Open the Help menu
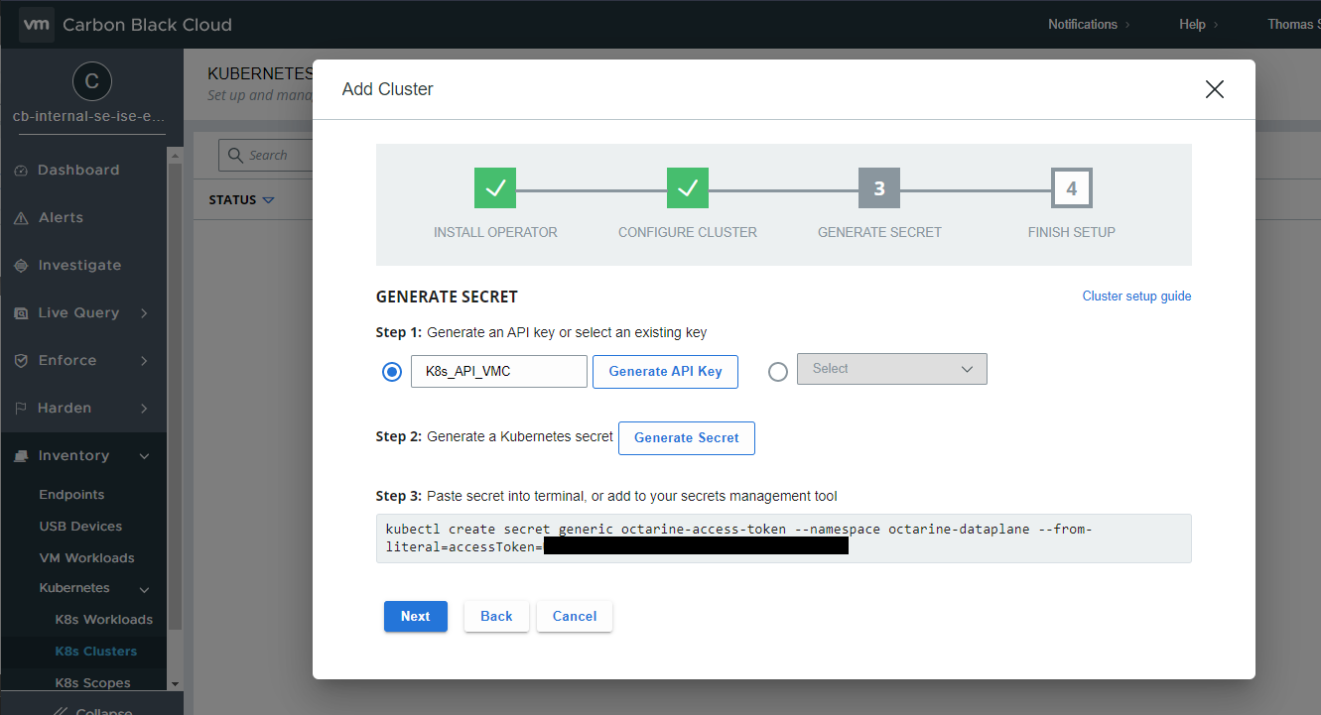Image resolution: width=1321 pixels, height=715 pixels. click(1199, 24)
